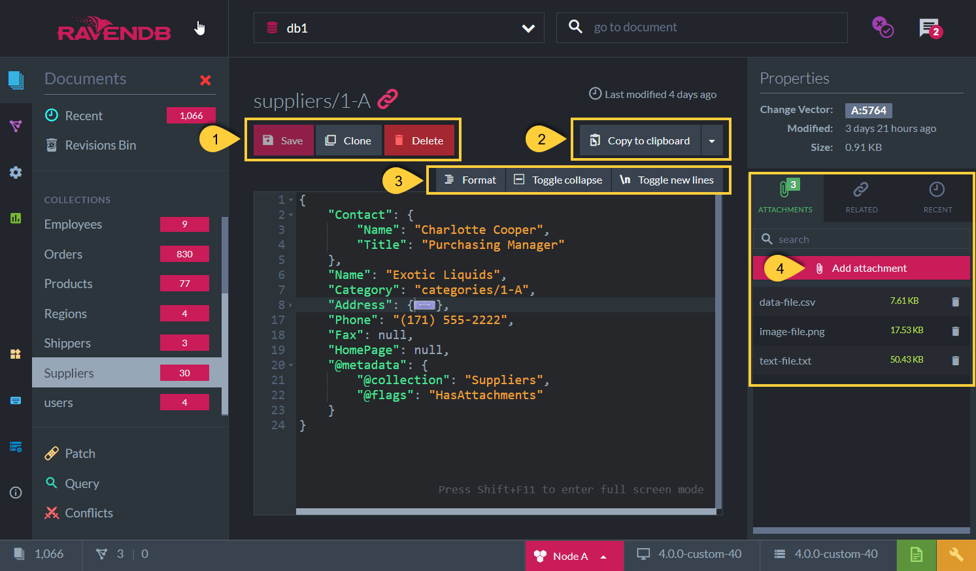Select the Suppliers collection
The image size is (976, 571).
coord(126,373)
